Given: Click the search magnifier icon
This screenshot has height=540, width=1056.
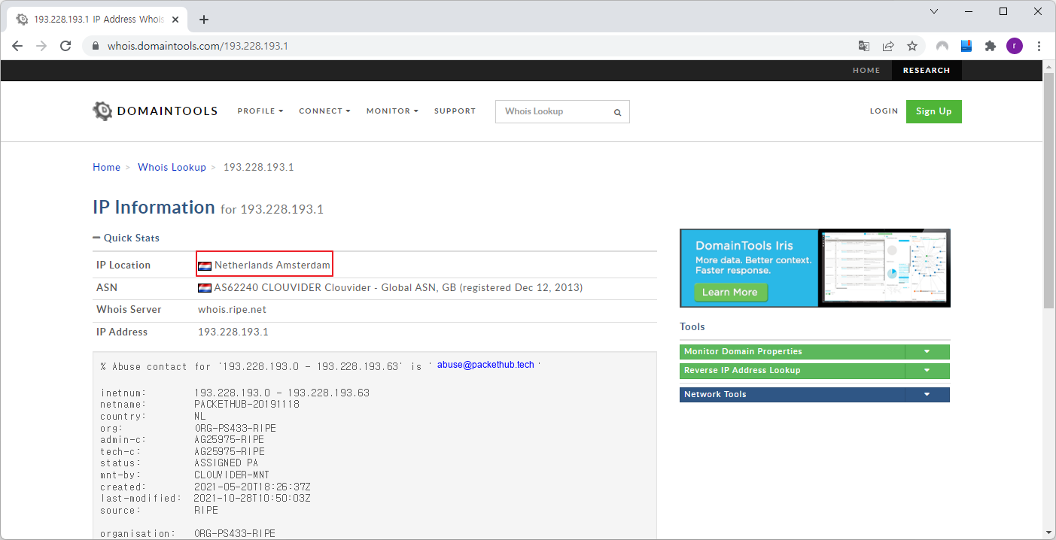Looking at the screenshot, I should point(617,112).
